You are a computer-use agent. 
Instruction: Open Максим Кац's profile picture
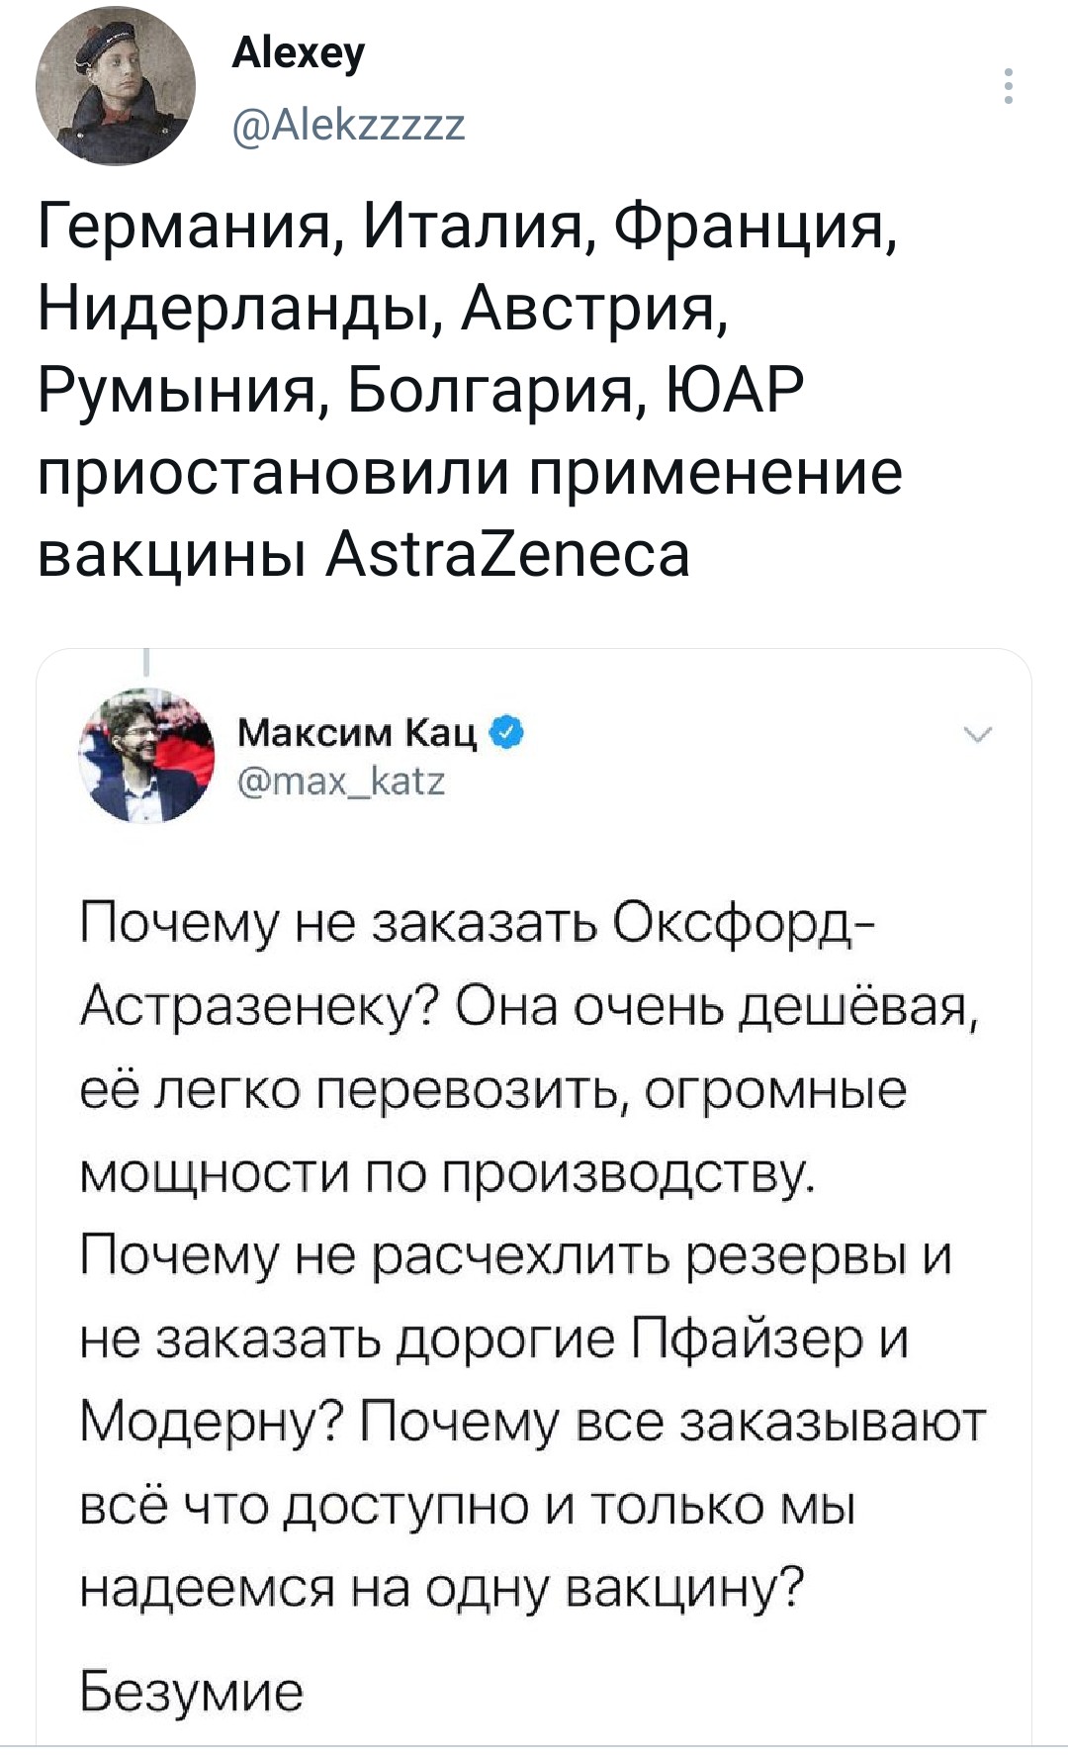pyautogui.click(x=147, y=756)
